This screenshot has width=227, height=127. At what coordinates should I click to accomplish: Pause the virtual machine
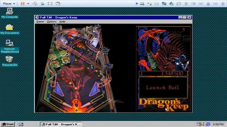23,4
